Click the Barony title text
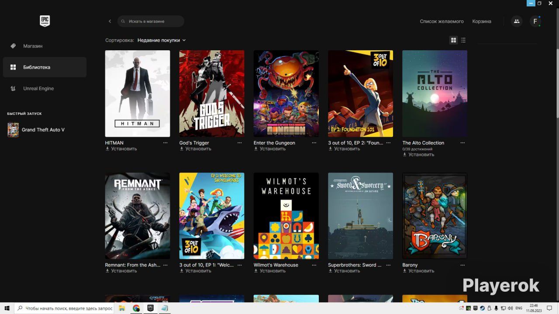 tap(410, 265)
